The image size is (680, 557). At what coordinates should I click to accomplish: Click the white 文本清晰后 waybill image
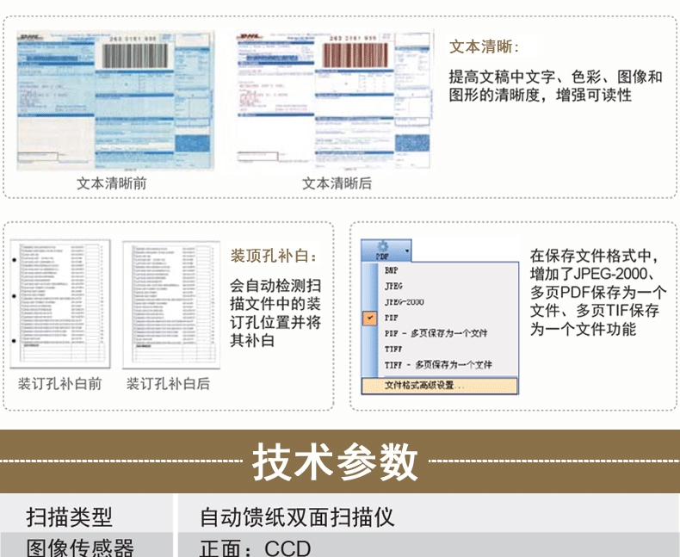click(334, 101)
